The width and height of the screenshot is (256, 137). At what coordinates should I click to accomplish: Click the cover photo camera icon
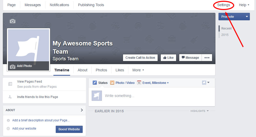(x=13, y=21)
